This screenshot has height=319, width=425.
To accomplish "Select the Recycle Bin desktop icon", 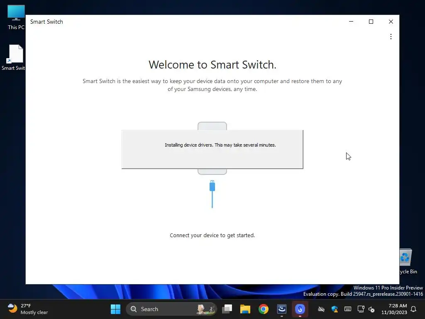I will [x=408, y=262].
